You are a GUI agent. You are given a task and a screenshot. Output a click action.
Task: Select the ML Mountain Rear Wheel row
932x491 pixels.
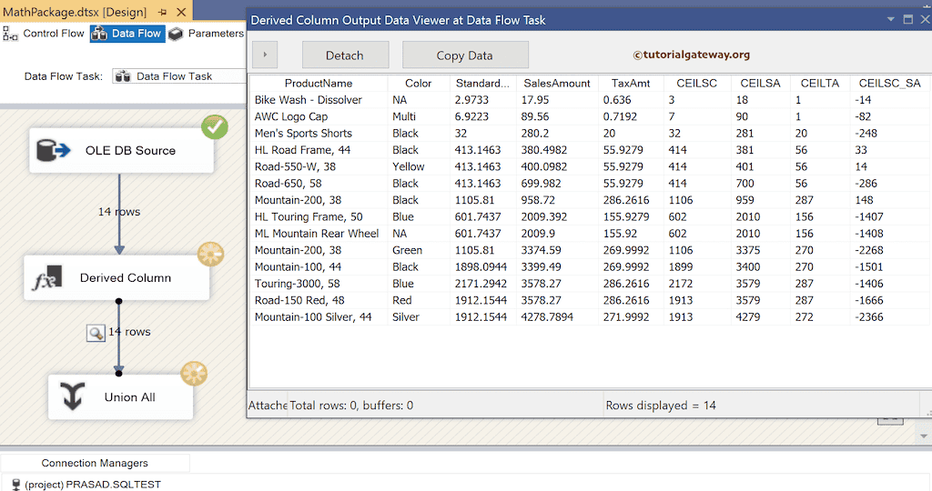[590, 234]
